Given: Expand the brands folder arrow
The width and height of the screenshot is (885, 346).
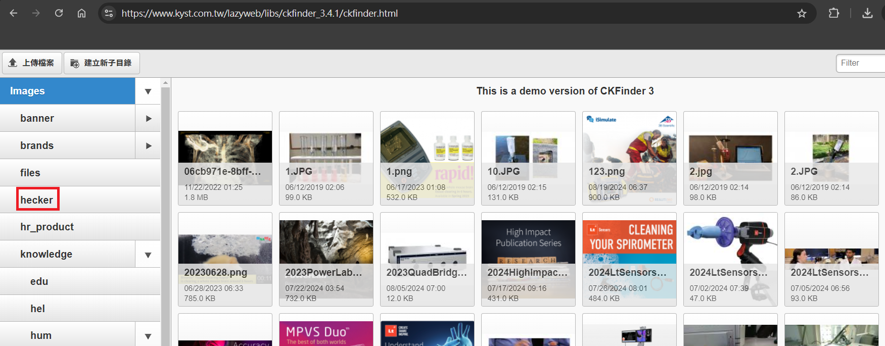Looking at the screenshot, I should click(148, 145).
